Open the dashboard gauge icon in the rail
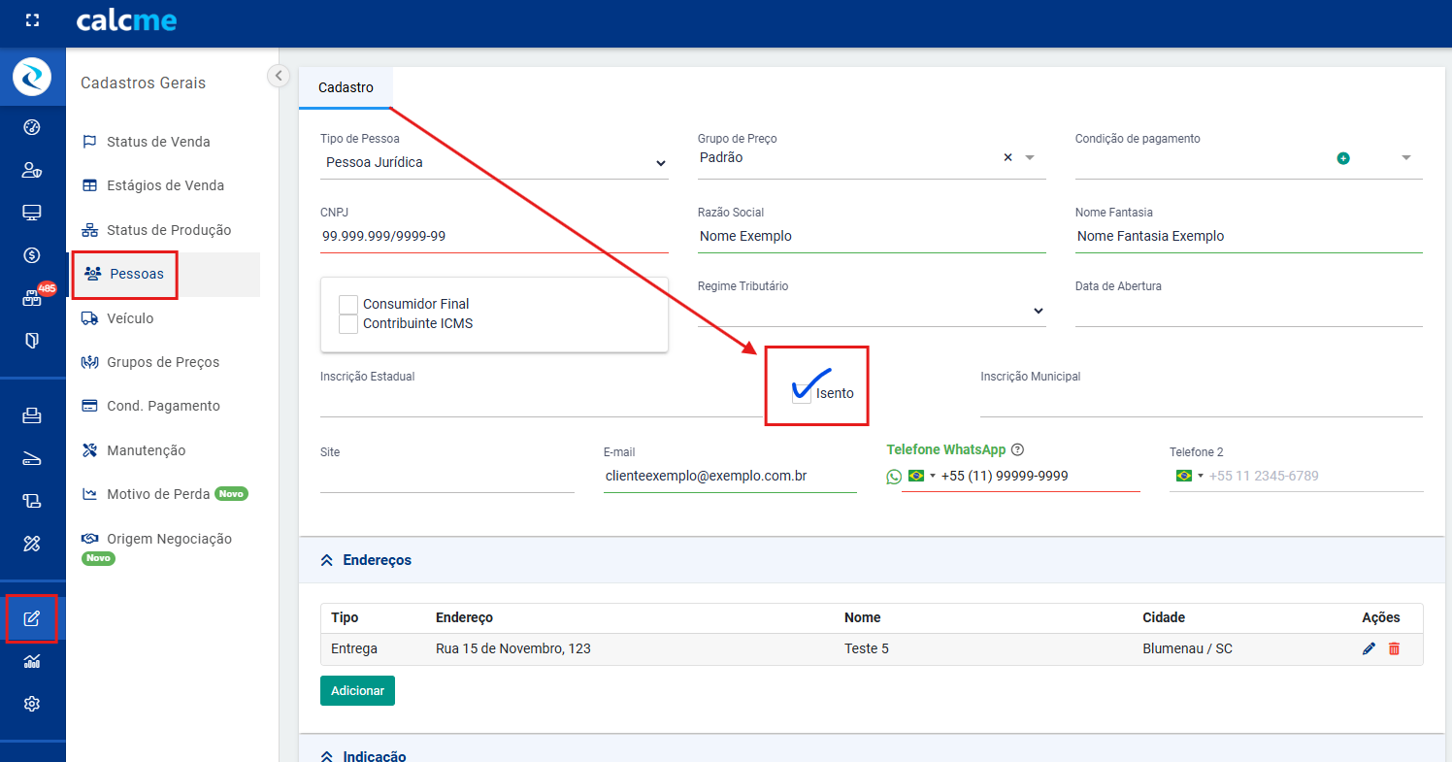This screenshot has width=1452, height=762. tap(32, 127)
